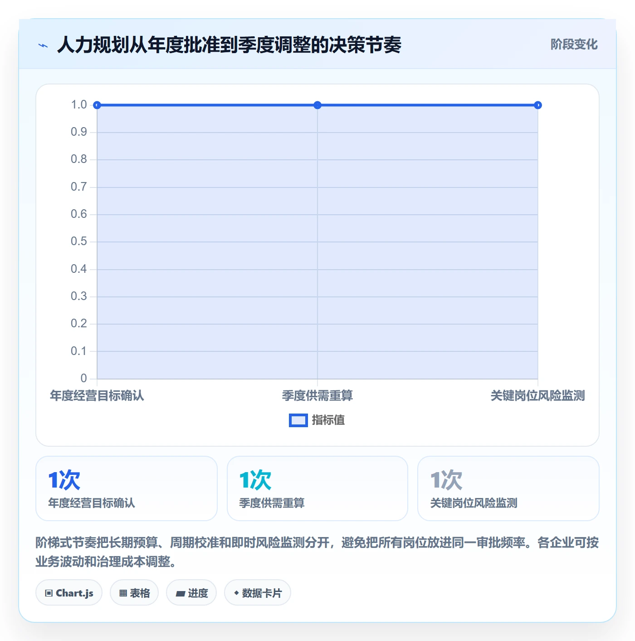Image resolution: width=635 pixels, height=641 pixels.
Task: Click the teal 1次 value in the second card
Action: coord(255,480)
